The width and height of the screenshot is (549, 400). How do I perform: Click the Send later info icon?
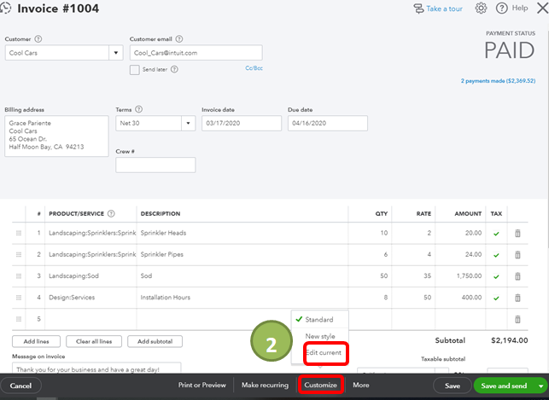174,69
